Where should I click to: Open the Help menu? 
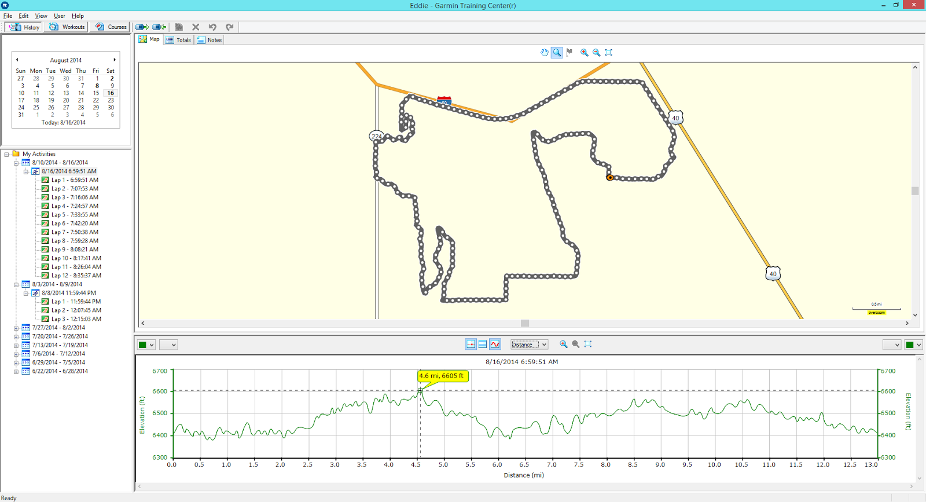78,16
